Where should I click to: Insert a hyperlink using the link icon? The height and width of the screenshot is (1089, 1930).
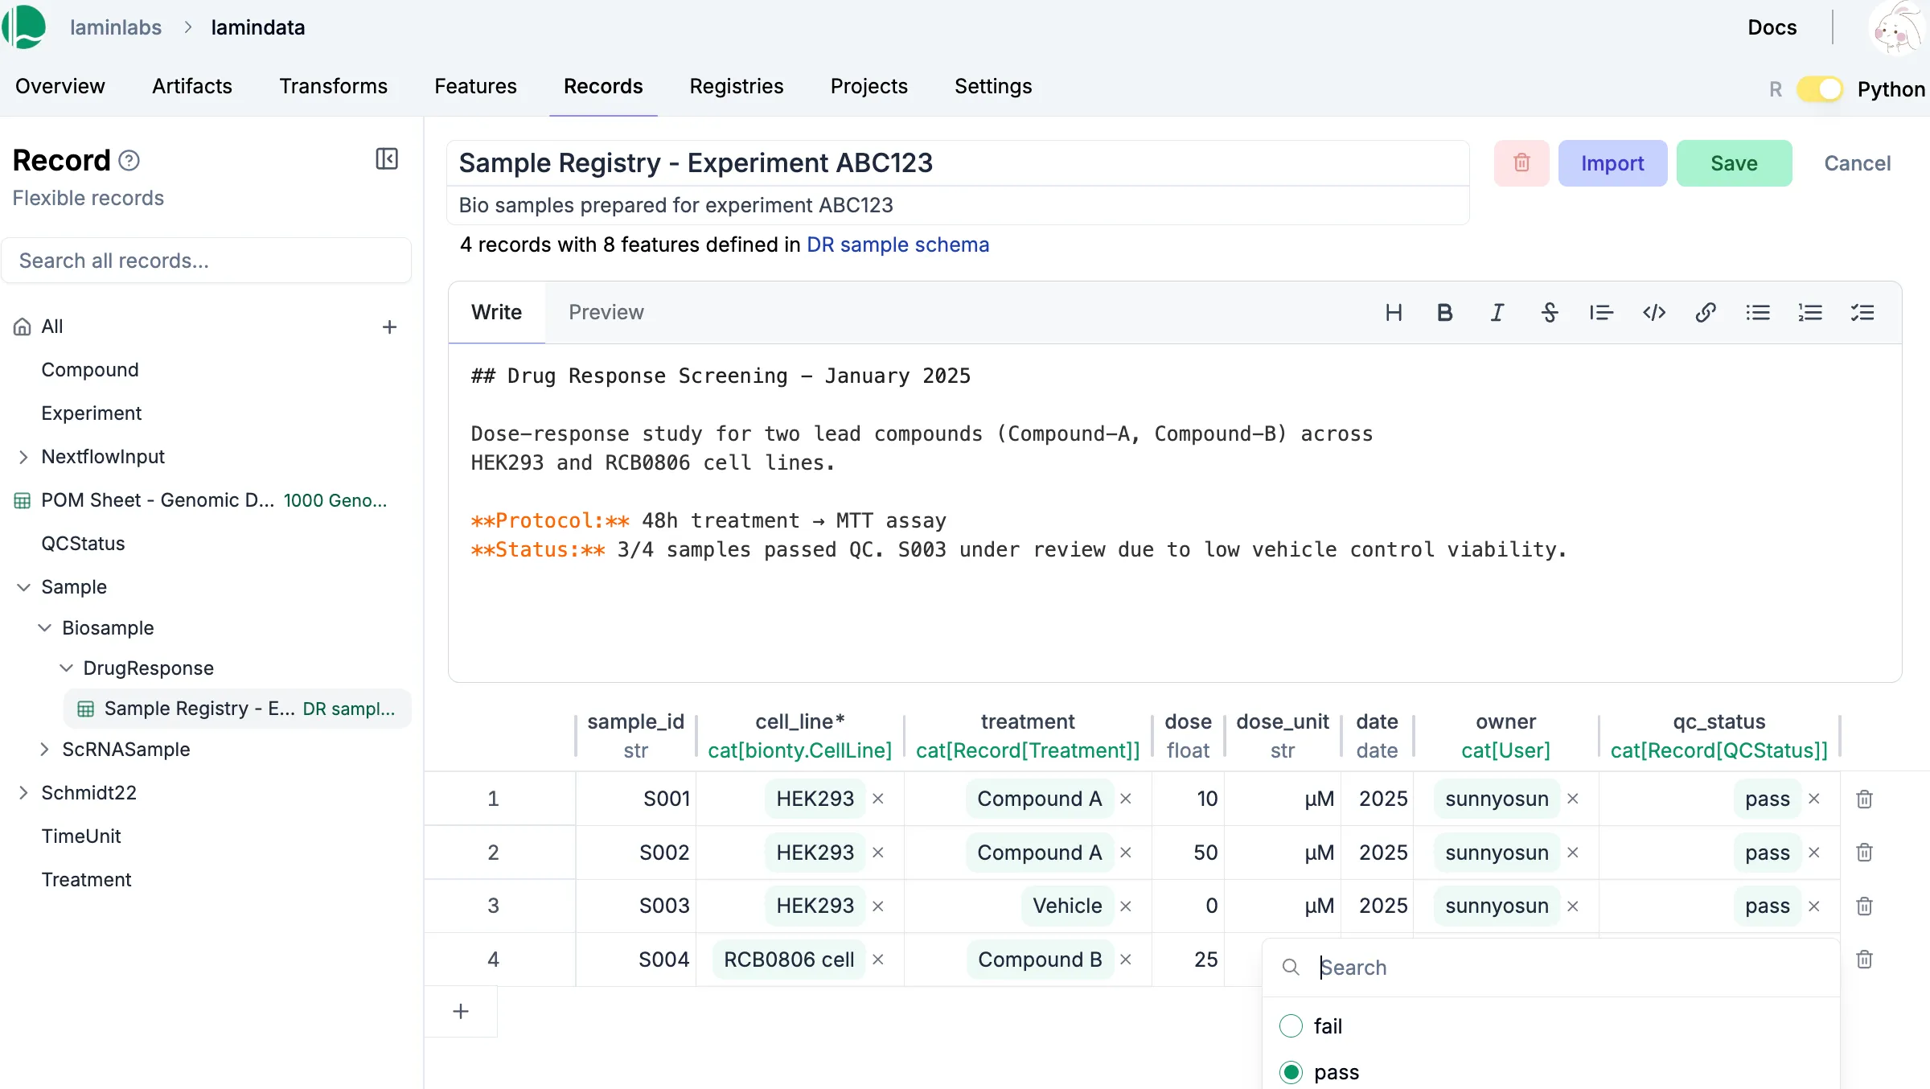[1706, 312]
